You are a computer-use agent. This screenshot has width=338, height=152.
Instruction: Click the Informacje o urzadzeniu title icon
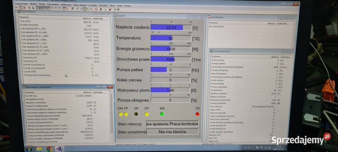pos(25,87)
